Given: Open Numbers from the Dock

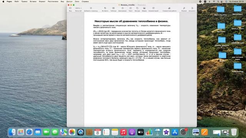Looking at the screenshot, I should click(149, 132).
